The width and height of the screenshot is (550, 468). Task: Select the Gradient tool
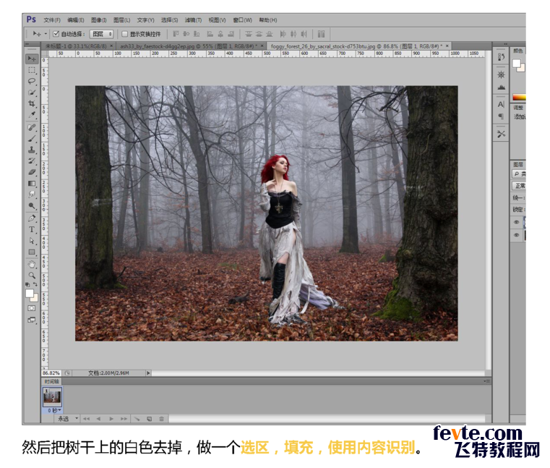point(32,183)
